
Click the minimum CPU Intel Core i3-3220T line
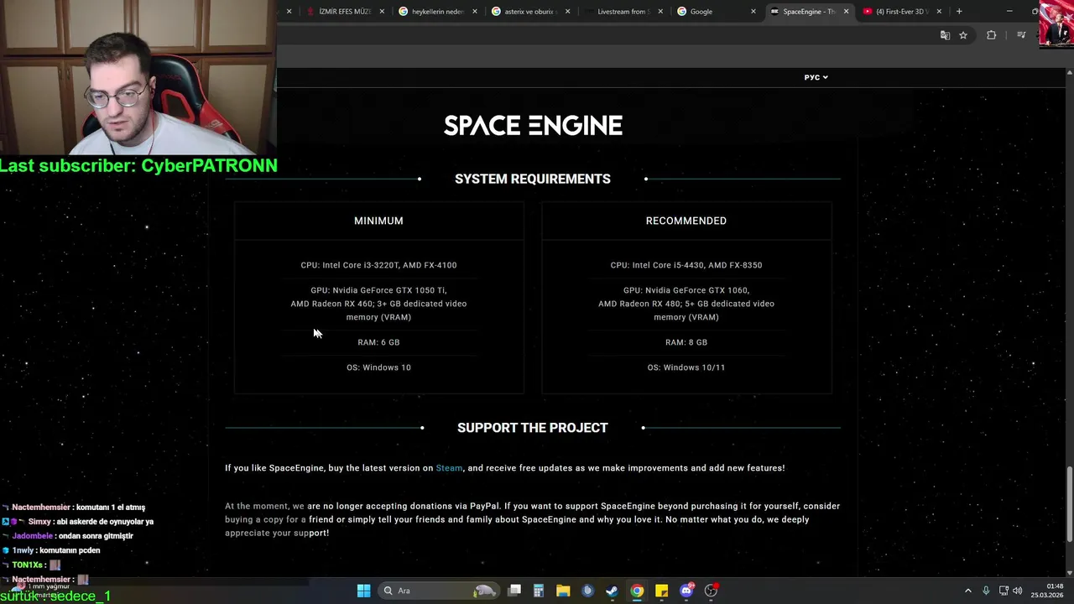(x=378, y=265)
